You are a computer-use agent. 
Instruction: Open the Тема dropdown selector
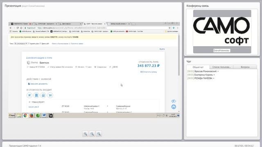20,44
